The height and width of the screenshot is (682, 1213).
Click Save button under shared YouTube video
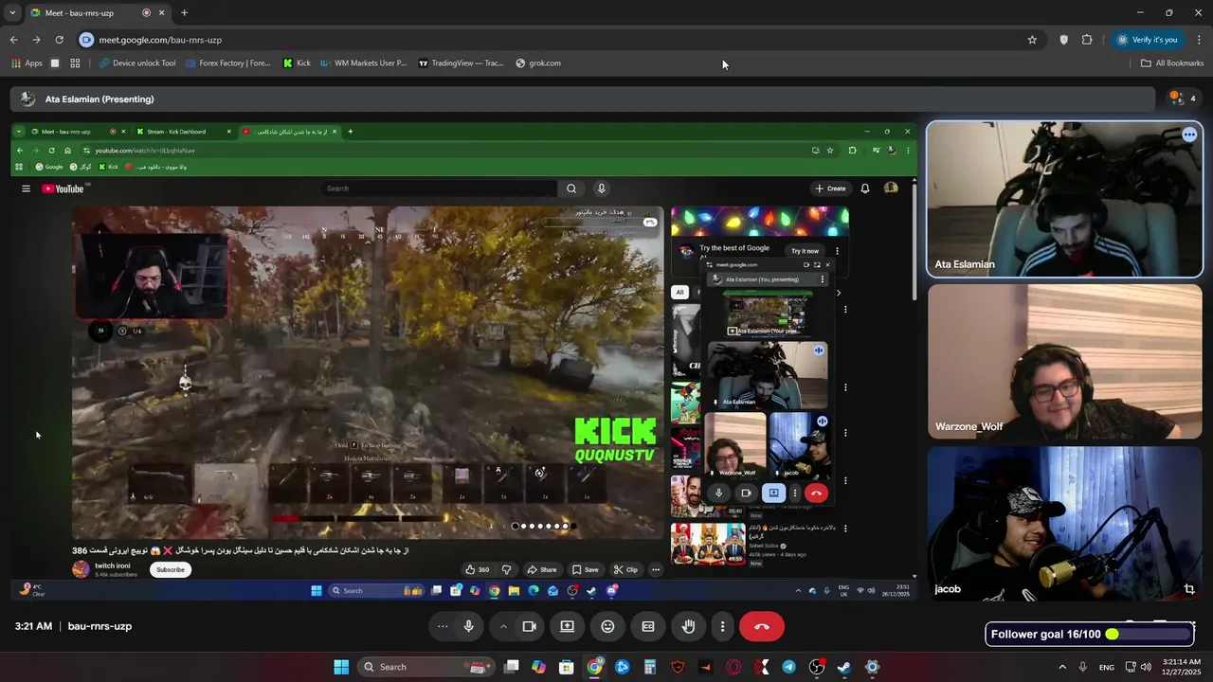pyautogui.click(x=586, y=569)
